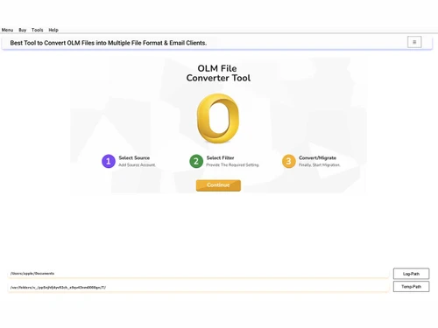Open the Menu menu

point(7,30)
